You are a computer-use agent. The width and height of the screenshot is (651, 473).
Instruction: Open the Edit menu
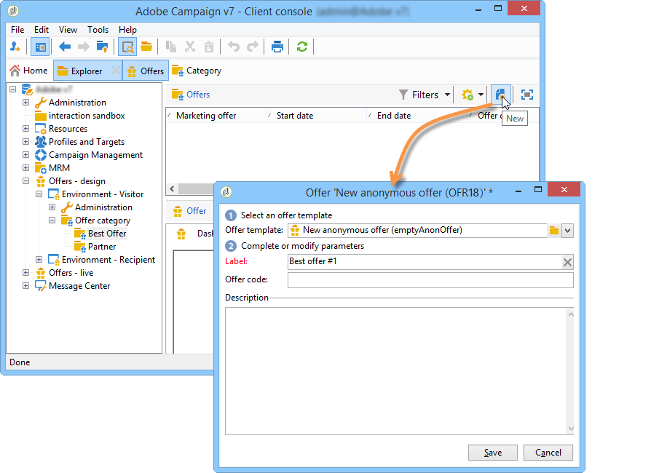41,29
